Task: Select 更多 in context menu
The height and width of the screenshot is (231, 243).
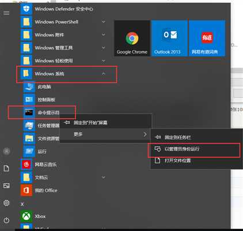Action: click(x=106, y=134)
